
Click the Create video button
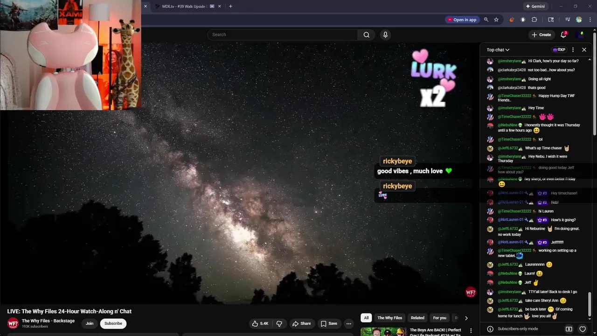pos(541,35)
